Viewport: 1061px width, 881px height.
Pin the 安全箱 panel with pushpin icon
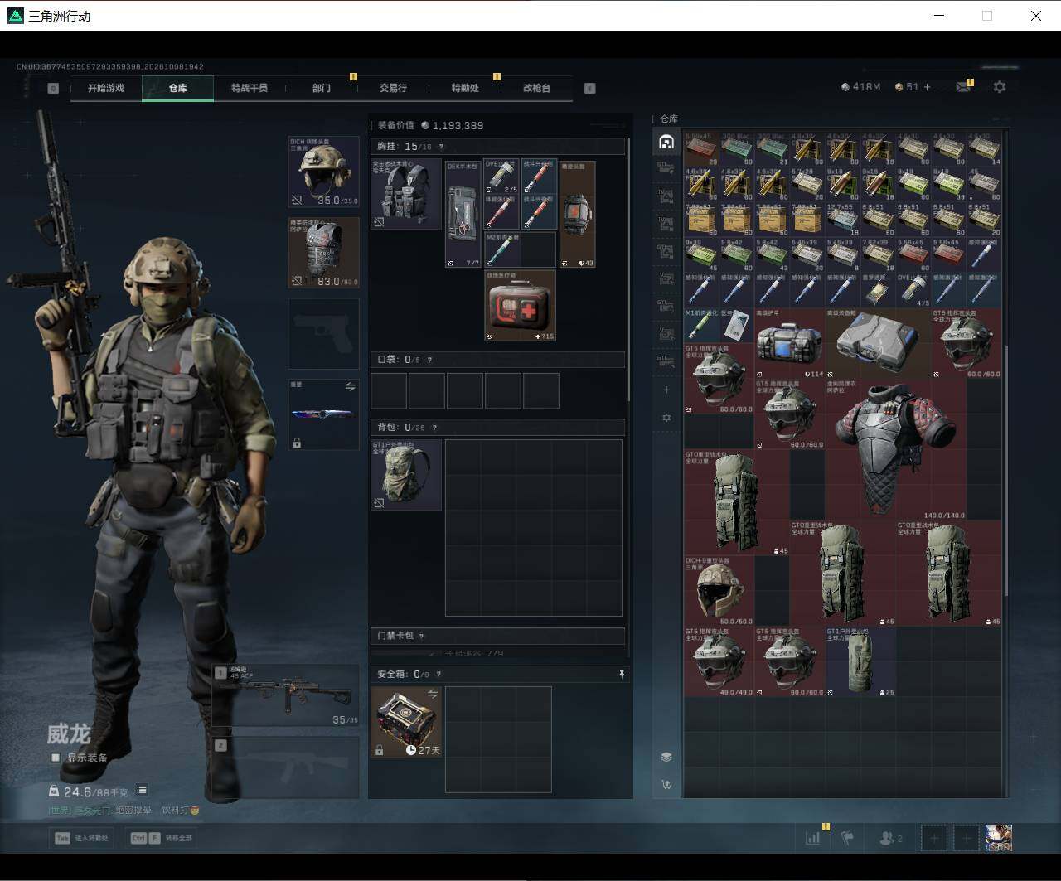tap(622, 675)
